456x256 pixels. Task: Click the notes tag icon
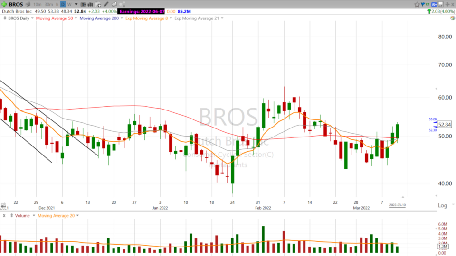coord(114,4)
